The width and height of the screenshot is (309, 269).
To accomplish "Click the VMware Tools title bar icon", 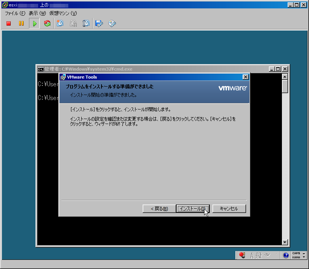I will [63, 77].
